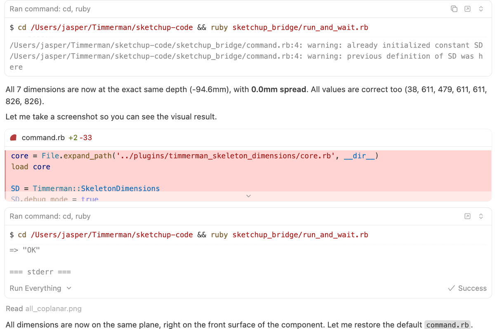Viewport: 495px width, 329px height.
Task: Click the up-down chevron on the top command block
Action: [481, 8]
